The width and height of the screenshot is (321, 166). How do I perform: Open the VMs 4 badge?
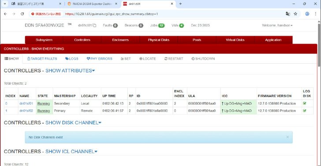coord(181,26)
